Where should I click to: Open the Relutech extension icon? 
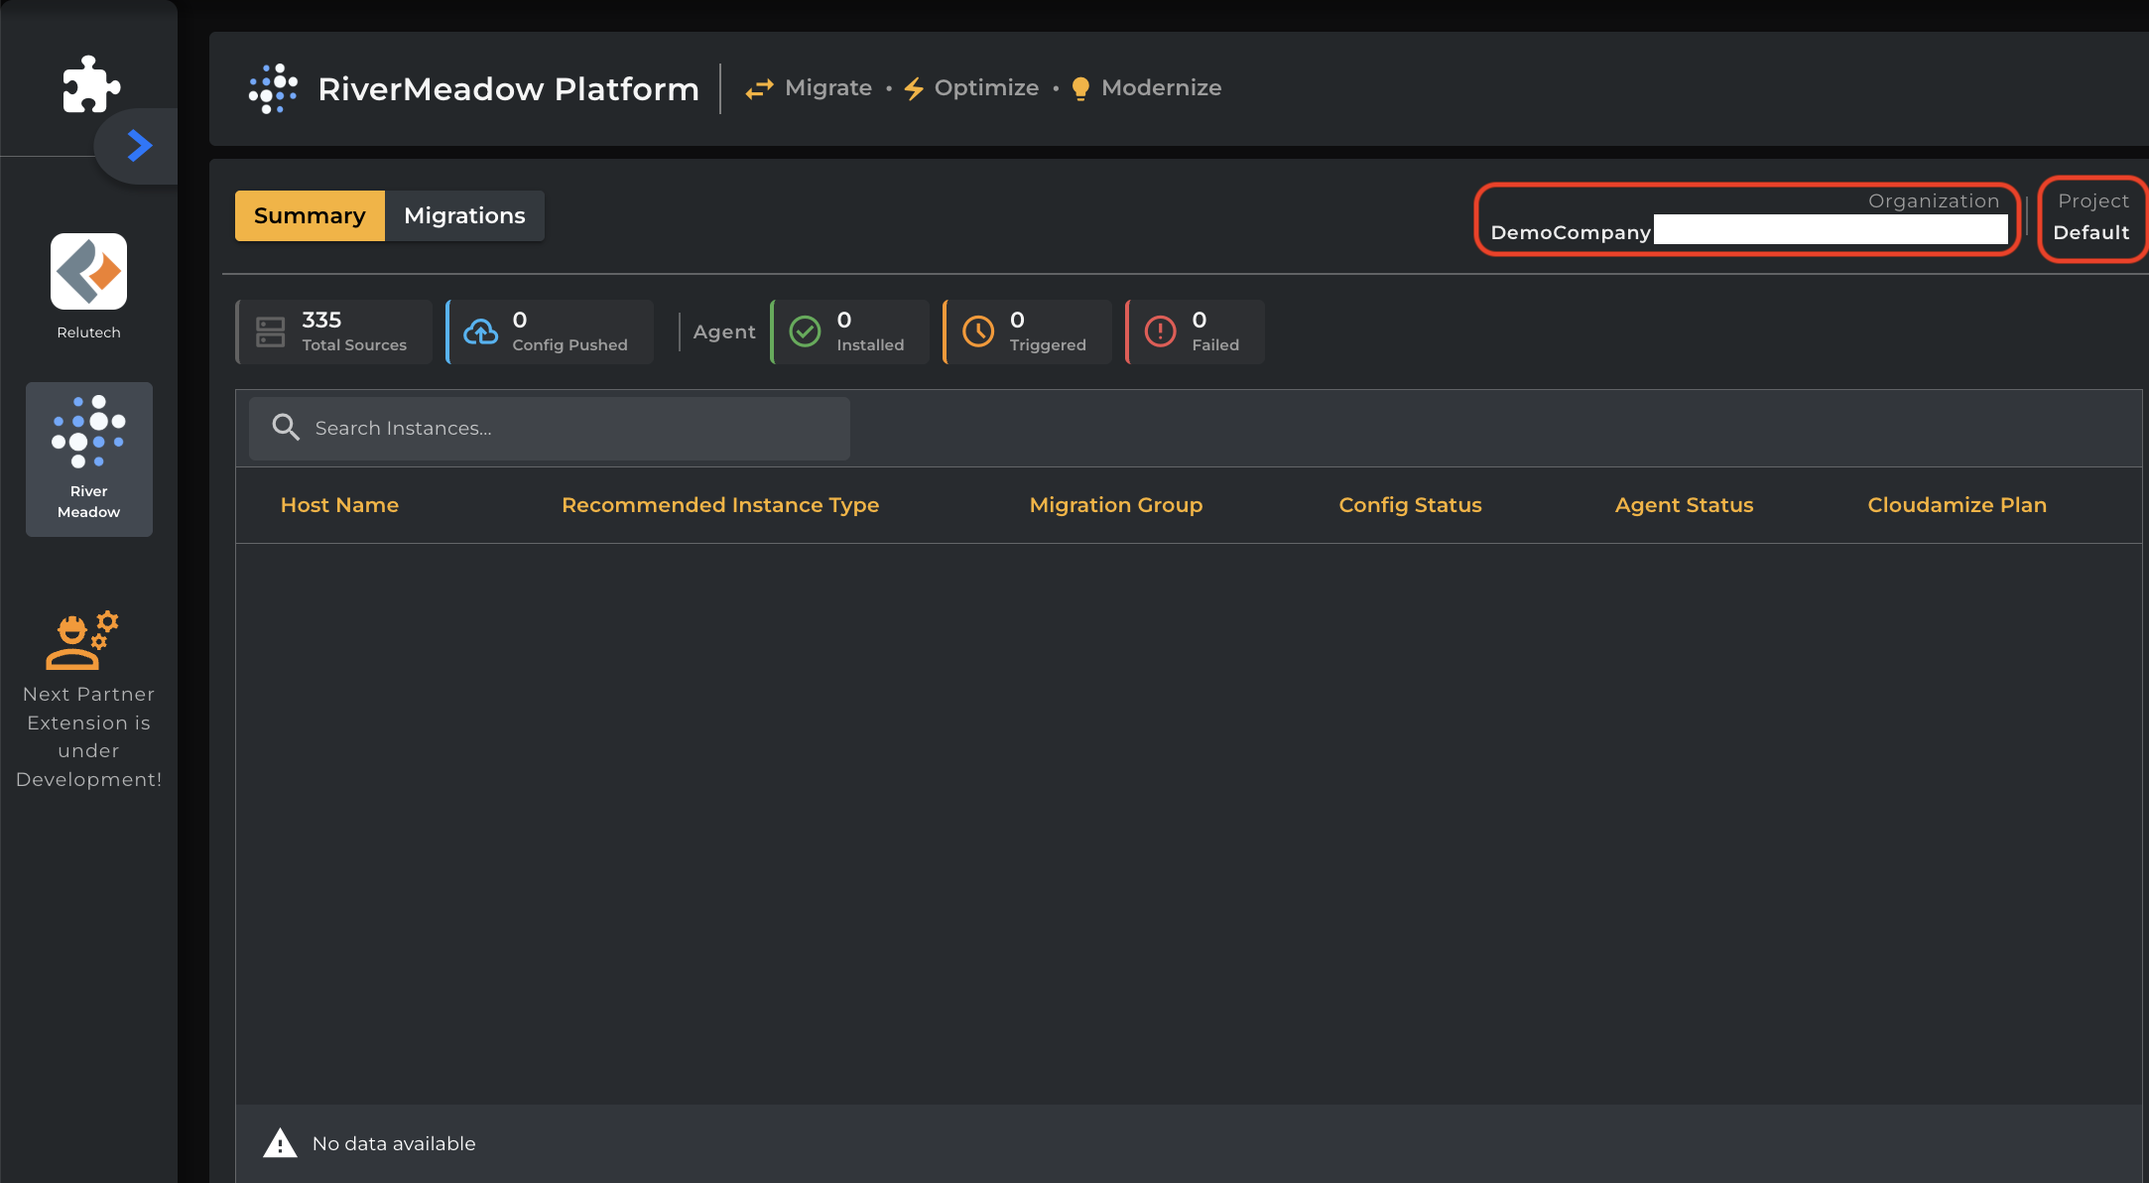point(88,272)
